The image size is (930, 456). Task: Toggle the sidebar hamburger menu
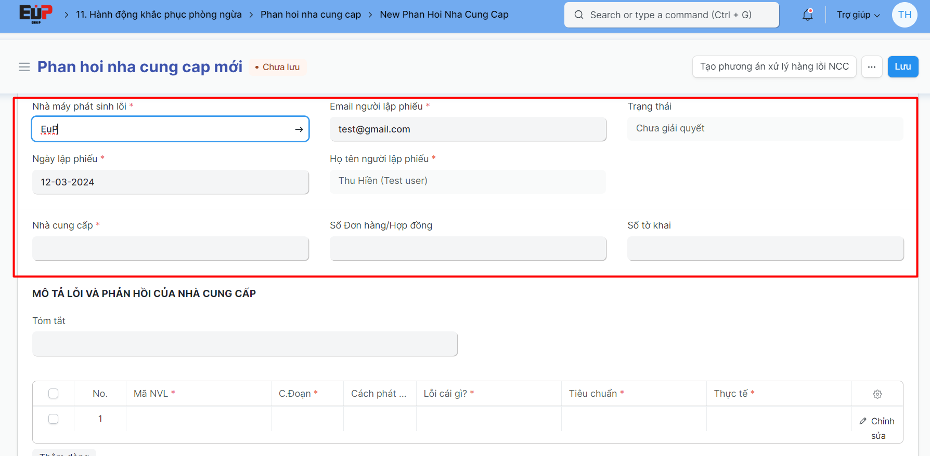pyautogui.click(x=24, y=67)
